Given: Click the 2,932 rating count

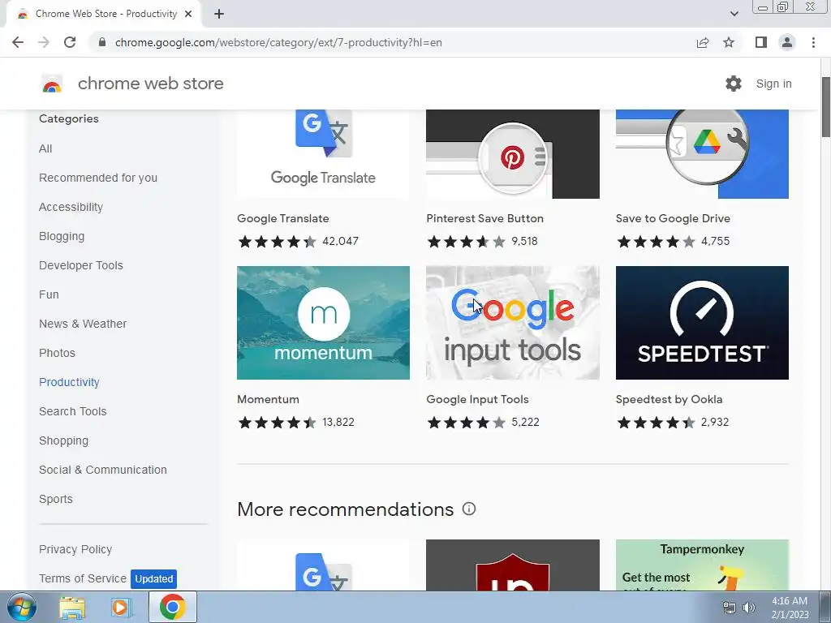Looking at the screenshot, I should pyautogui.click(x=715, y=422).
